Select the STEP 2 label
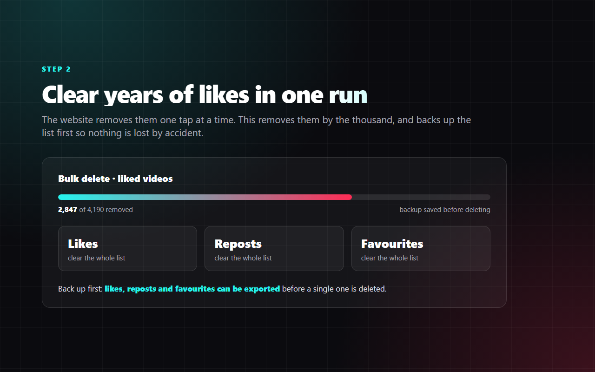This screenshot has width=595, height=372. click(x=56, y=69)
